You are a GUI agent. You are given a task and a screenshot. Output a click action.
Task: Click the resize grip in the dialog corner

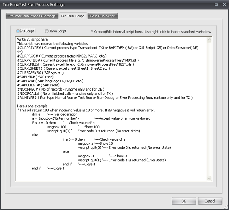pos(226,207)
